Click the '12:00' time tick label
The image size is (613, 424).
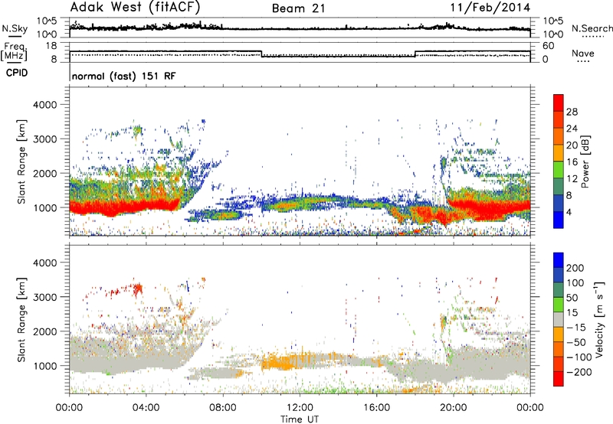point(300,408)
